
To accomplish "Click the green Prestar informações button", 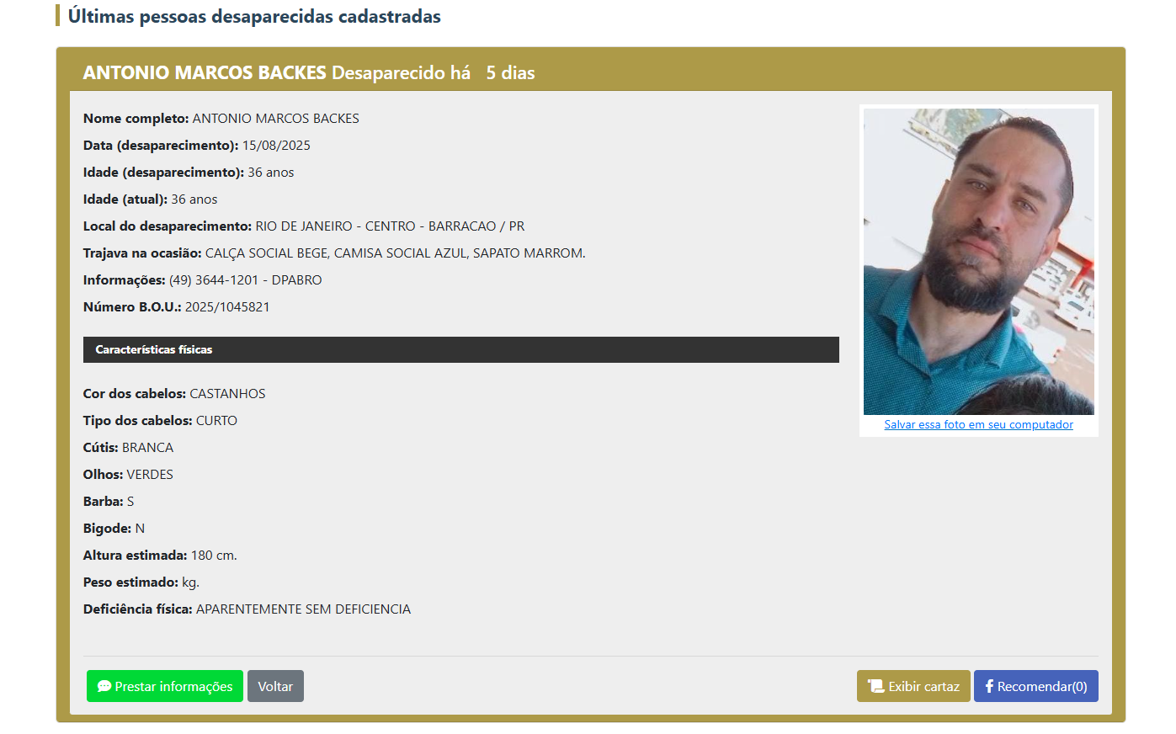I will pyautogui.click(x=165, y=686).
